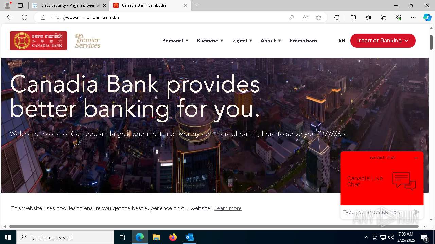Open the password manager key icon

pos(292,17)
